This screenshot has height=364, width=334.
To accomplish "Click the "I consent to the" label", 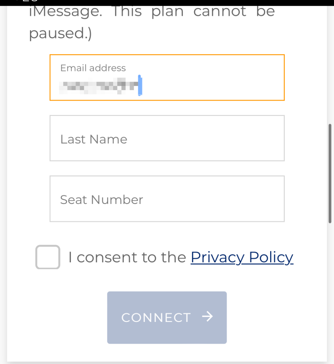I will click(127, 257).
